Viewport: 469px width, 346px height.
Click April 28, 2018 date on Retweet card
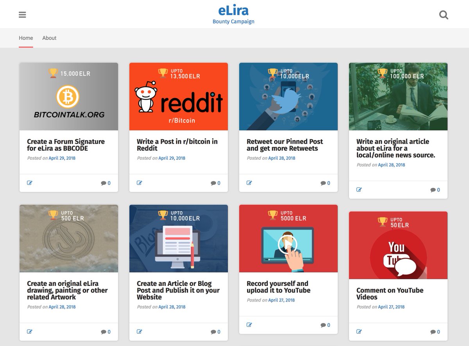point(282,158)
